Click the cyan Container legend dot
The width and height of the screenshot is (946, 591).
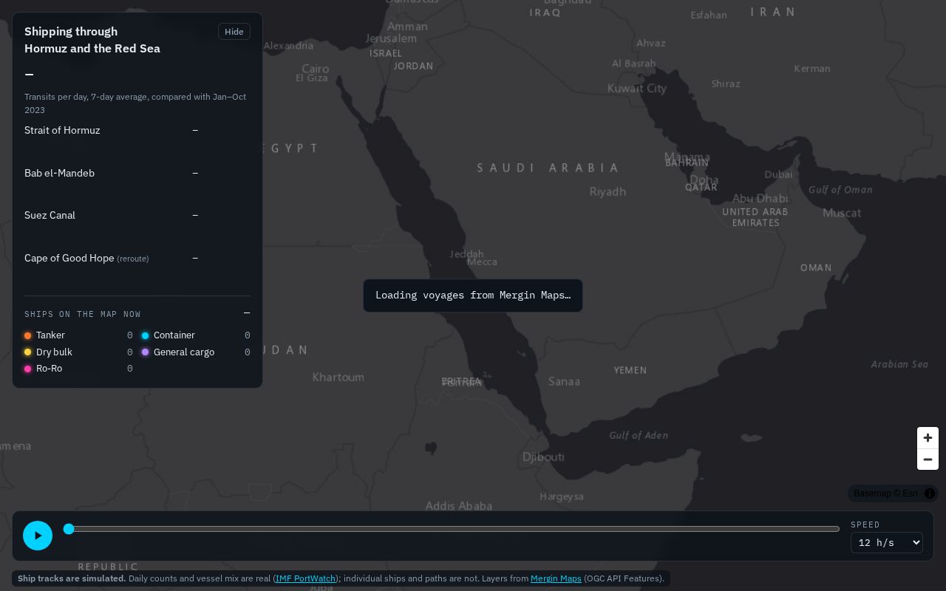pyautogui.click(x=146, y=335)
